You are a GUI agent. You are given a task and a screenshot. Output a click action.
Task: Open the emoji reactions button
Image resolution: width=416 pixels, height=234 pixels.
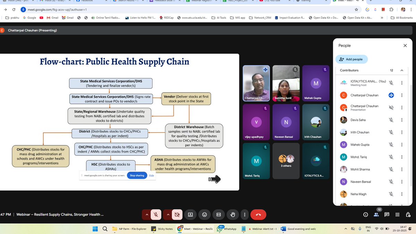[205, 215]
